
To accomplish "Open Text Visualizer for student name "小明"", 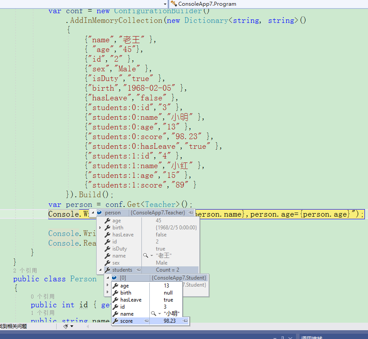I will [153, 313].
